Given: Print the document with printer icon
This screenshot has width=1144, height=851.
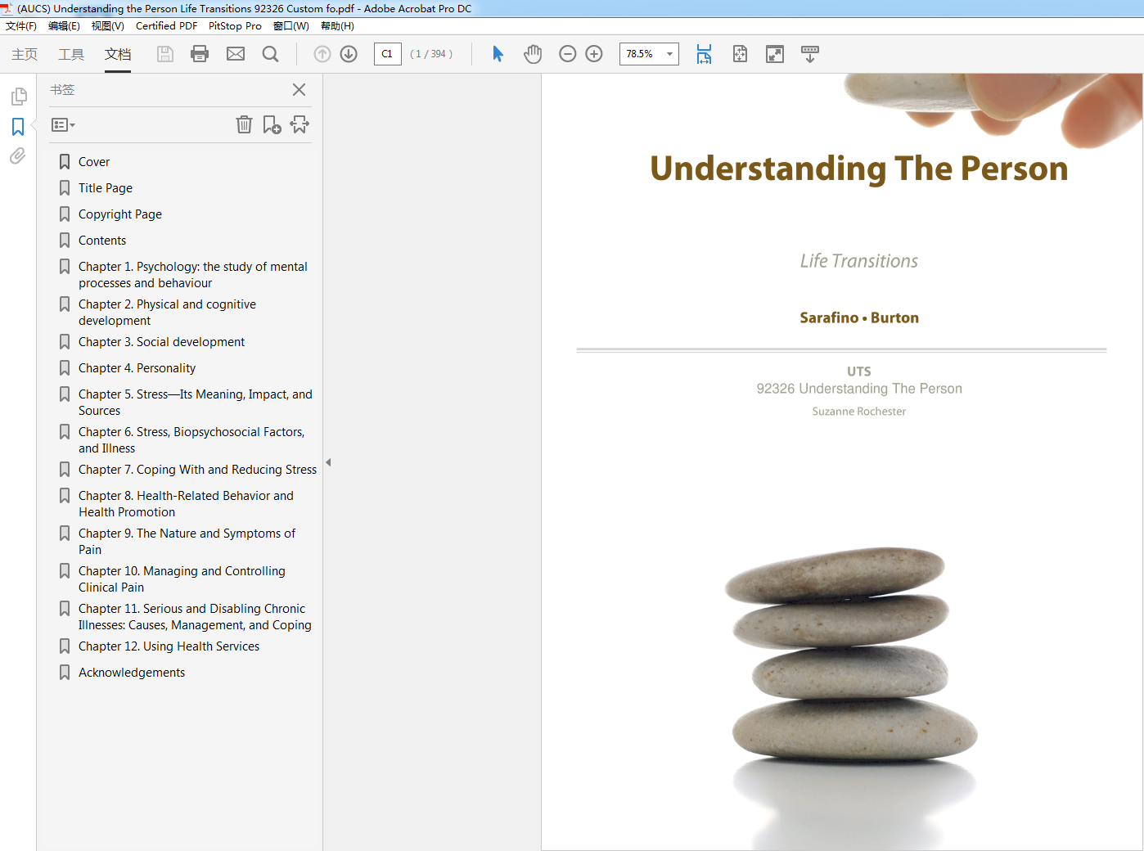Looking at the screenshot, I should (x=200, y=54).
